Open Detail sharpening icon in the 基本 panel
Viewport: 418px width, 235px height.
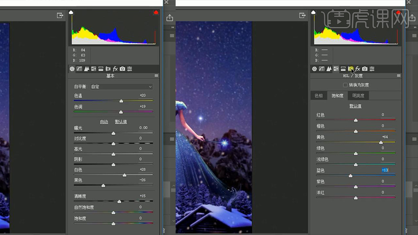(x=87, y=69)
